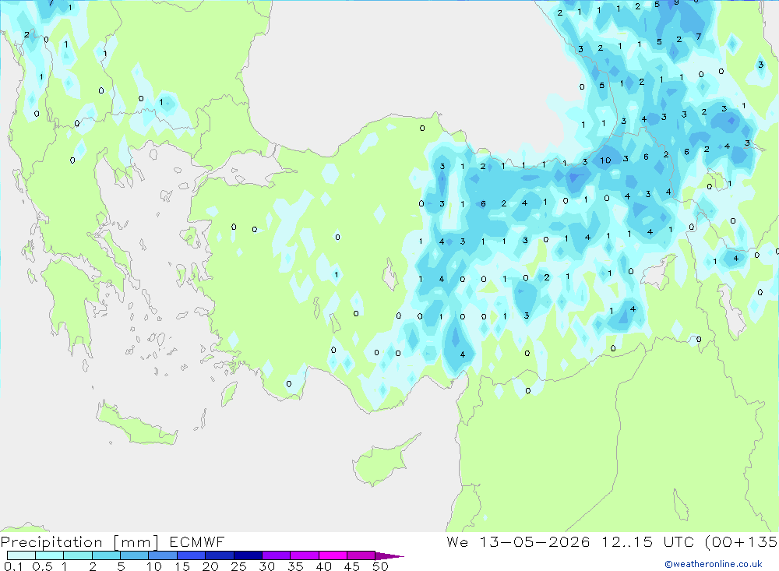Click legend scale label '30'

coord(266,566)
